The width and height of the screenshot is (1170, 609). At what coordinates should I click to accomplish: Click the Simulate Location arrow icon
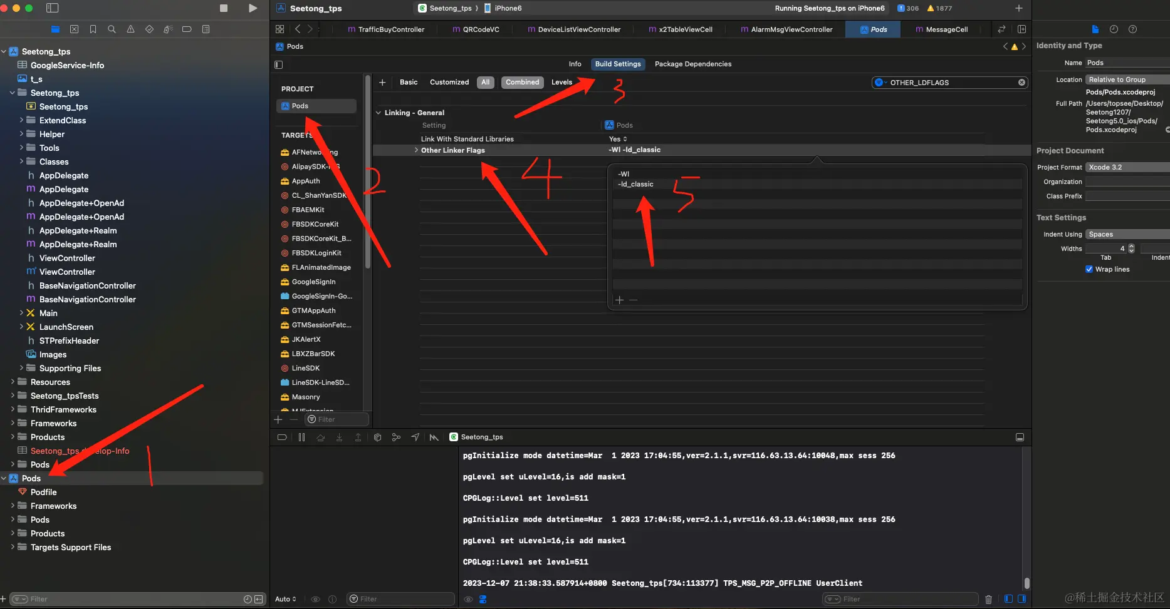point(415,438)
